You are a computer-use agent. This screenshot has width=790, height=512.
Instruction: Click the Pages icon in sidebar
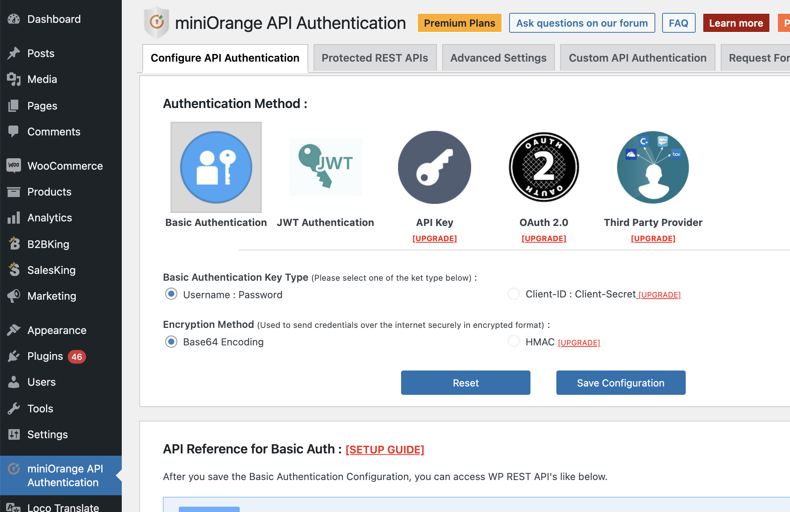pos(14,106)
